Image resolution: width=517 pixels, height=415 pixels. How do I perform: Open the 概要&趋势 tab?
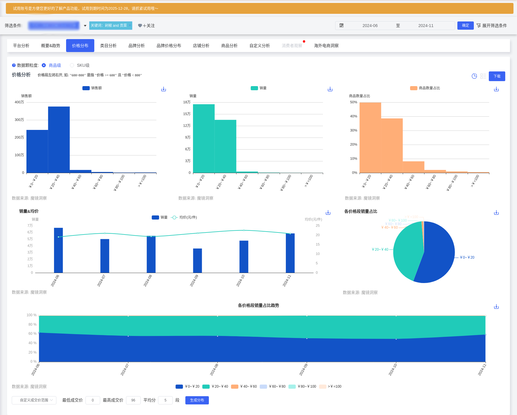pos(51,46)
